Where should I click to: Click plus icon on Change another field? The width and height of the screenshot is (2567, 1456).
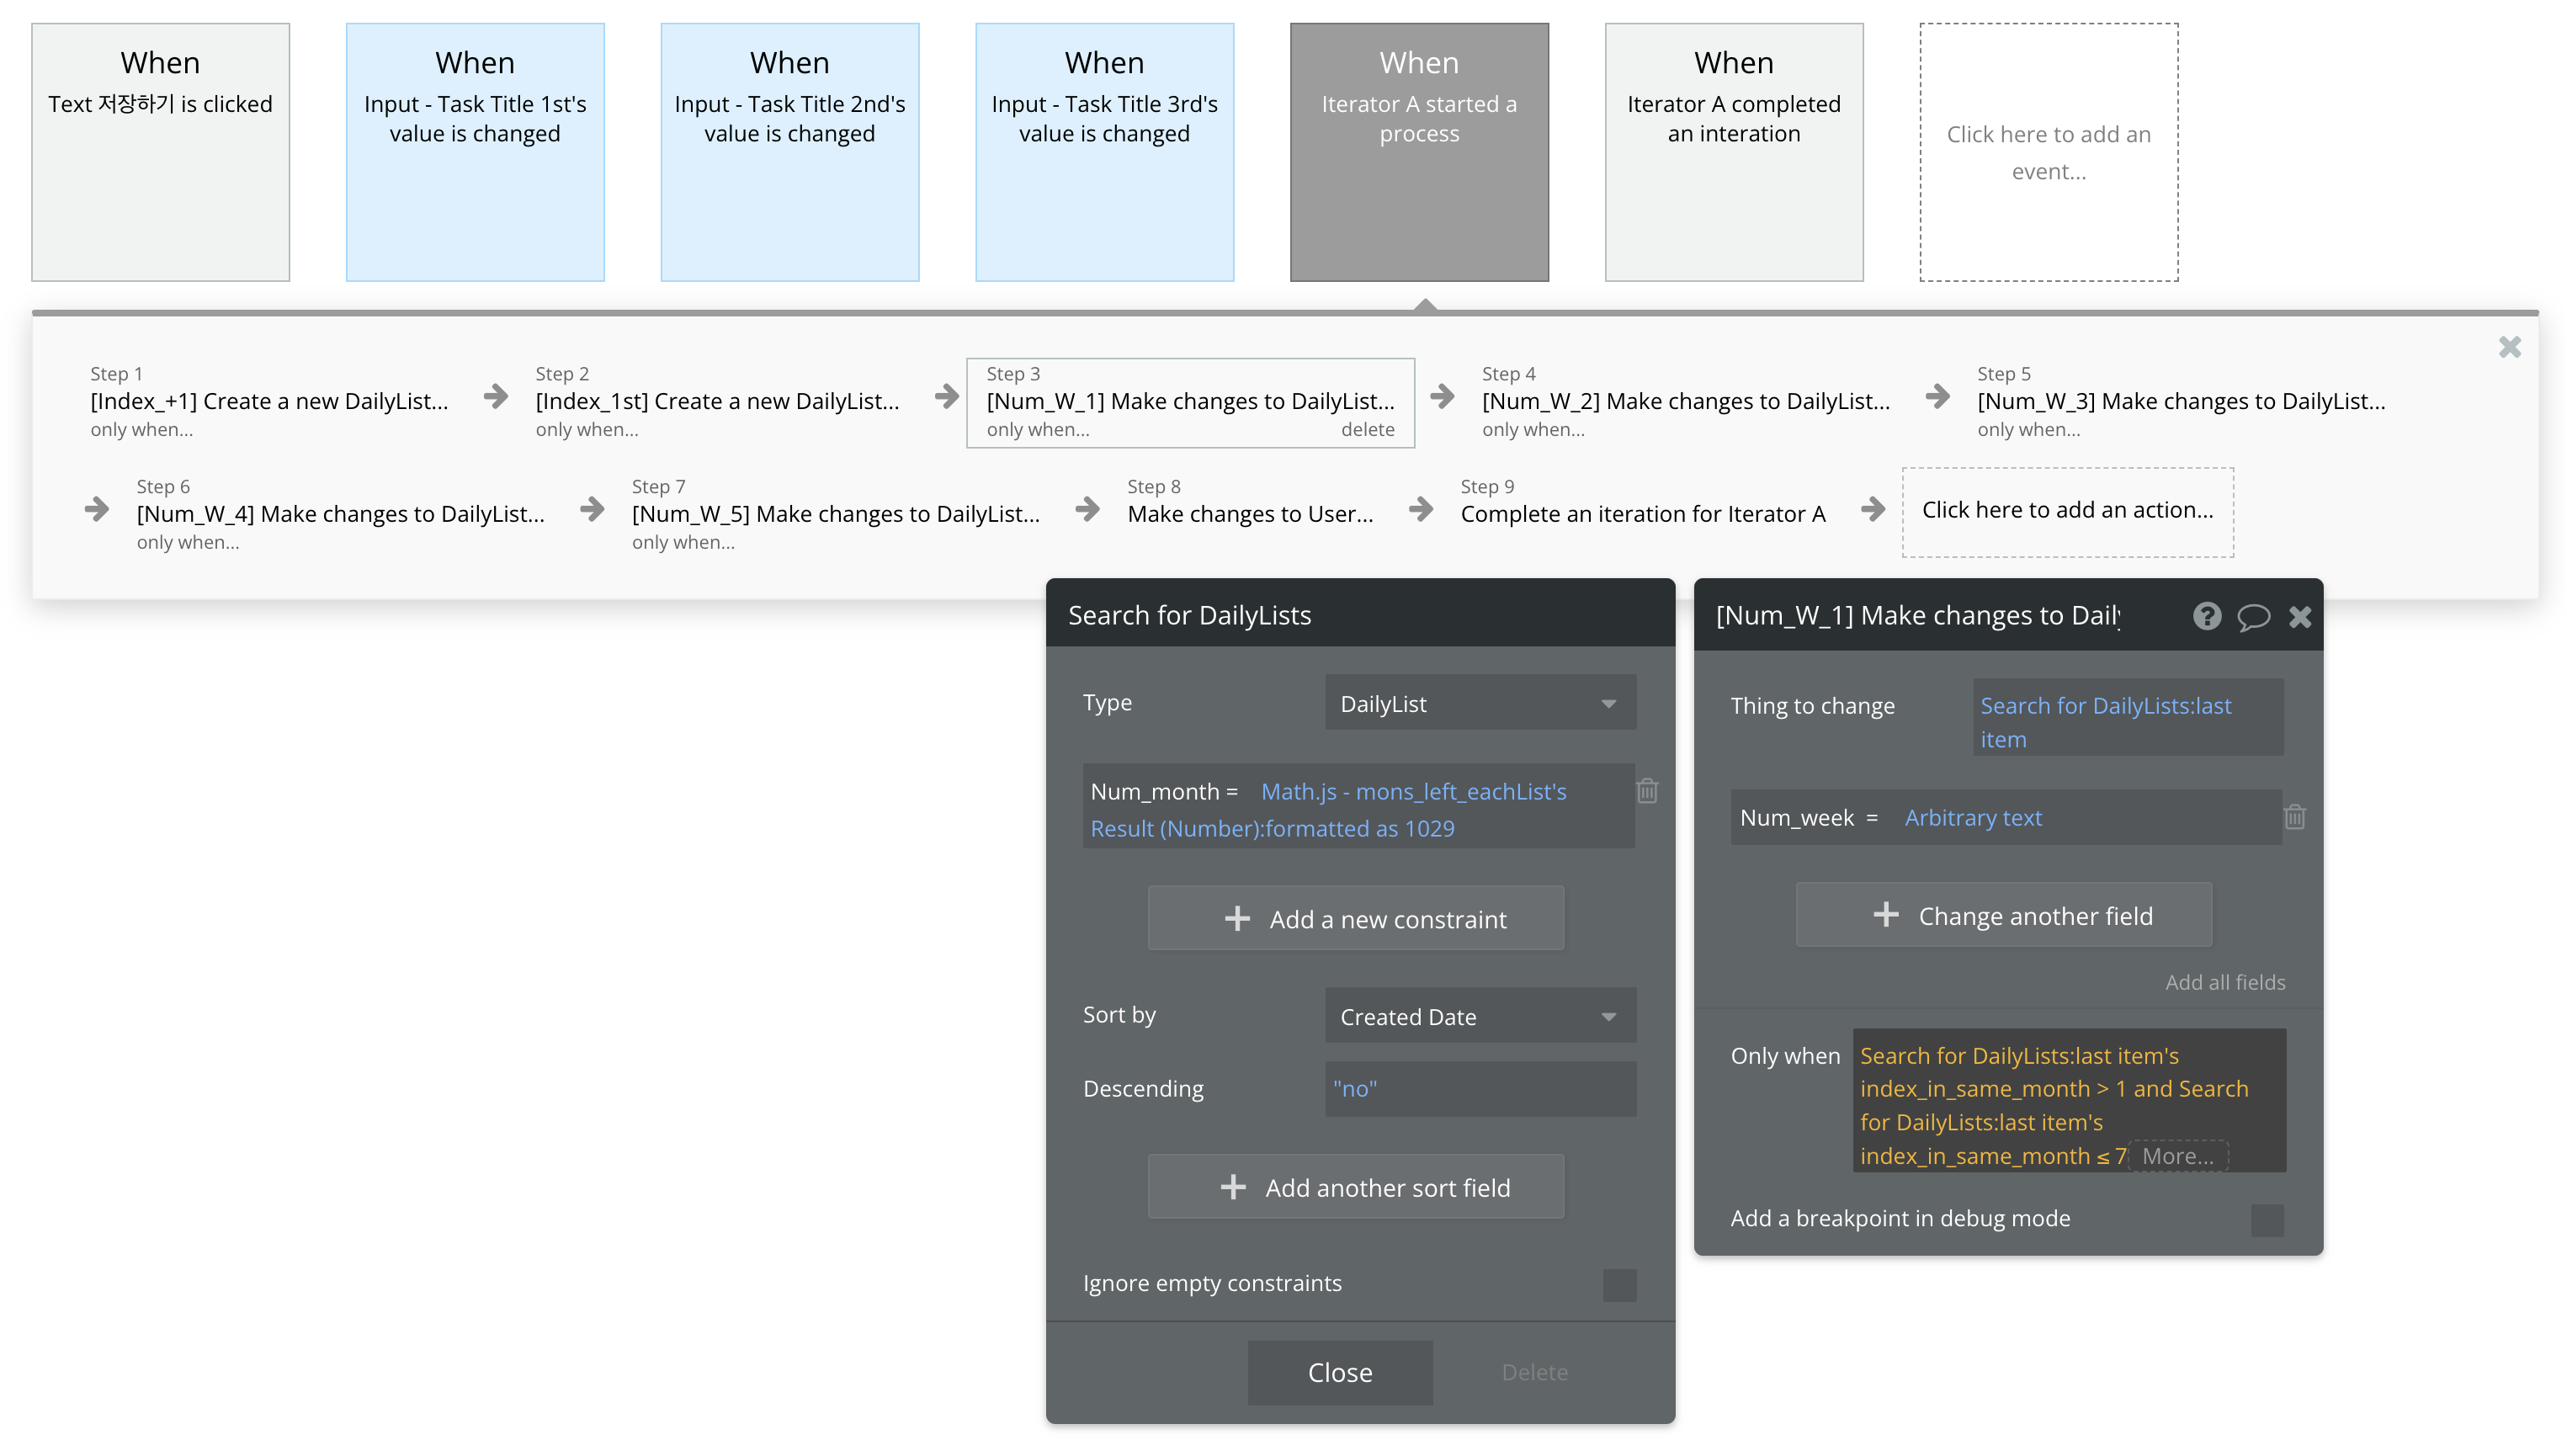[x=1885, y=914]
